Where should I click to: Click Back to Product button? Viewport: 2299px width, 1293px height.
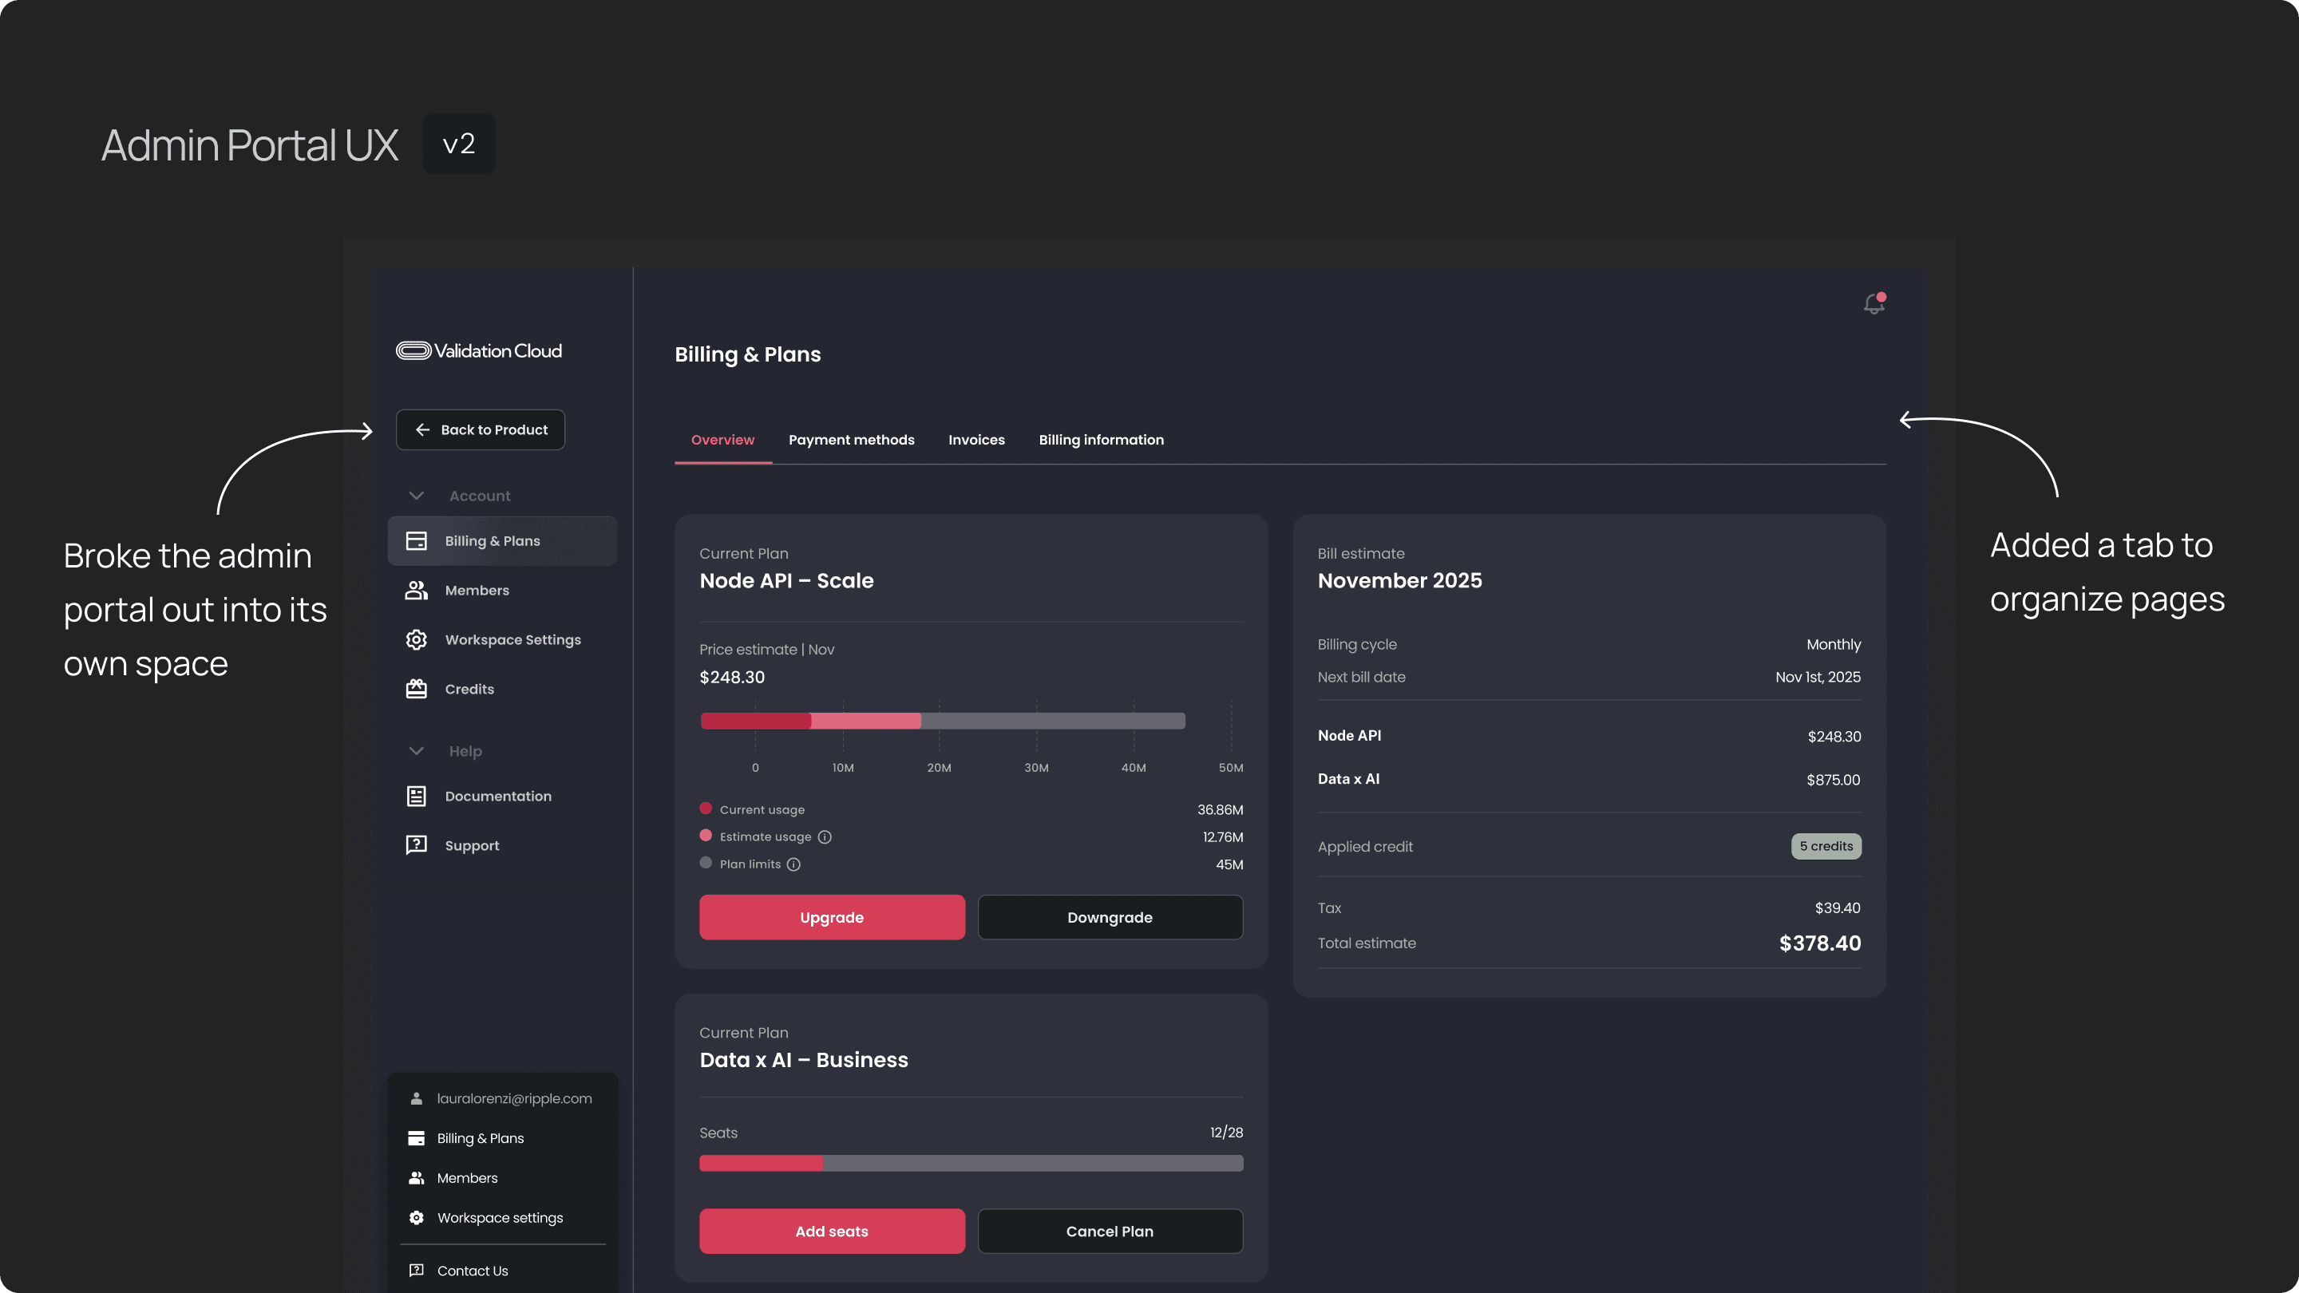[480, 429]
